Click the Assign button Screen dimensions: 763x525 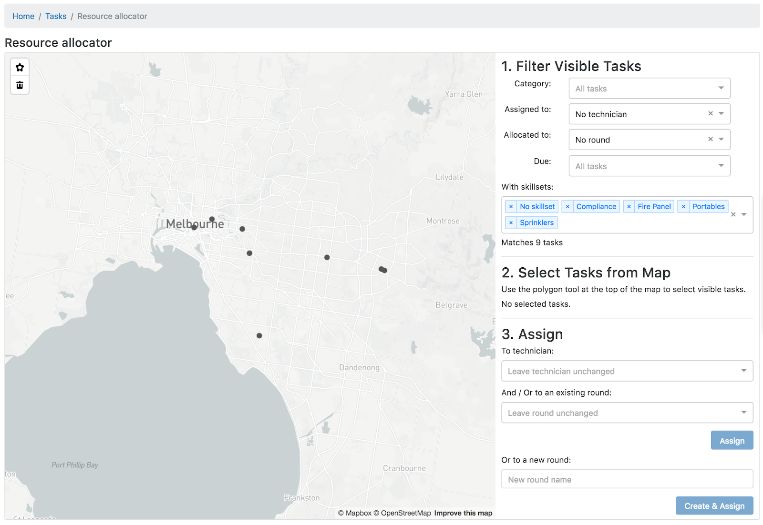pos(732,441)
